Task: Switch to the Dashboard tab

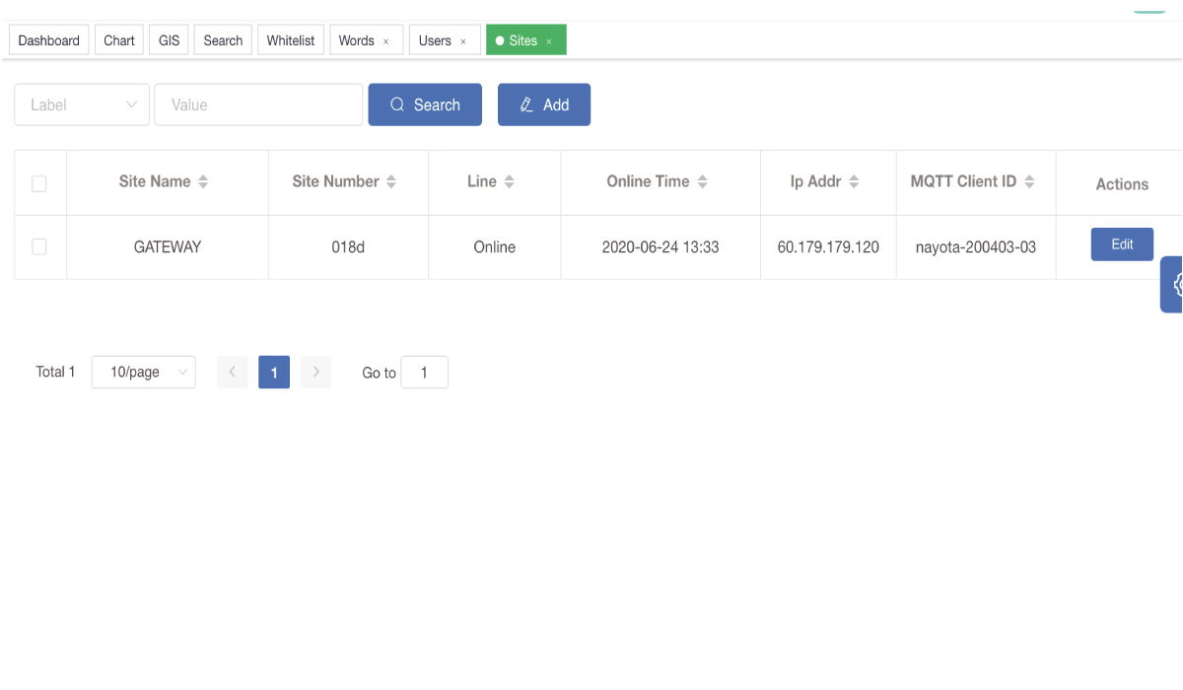Action: [49, 40]
